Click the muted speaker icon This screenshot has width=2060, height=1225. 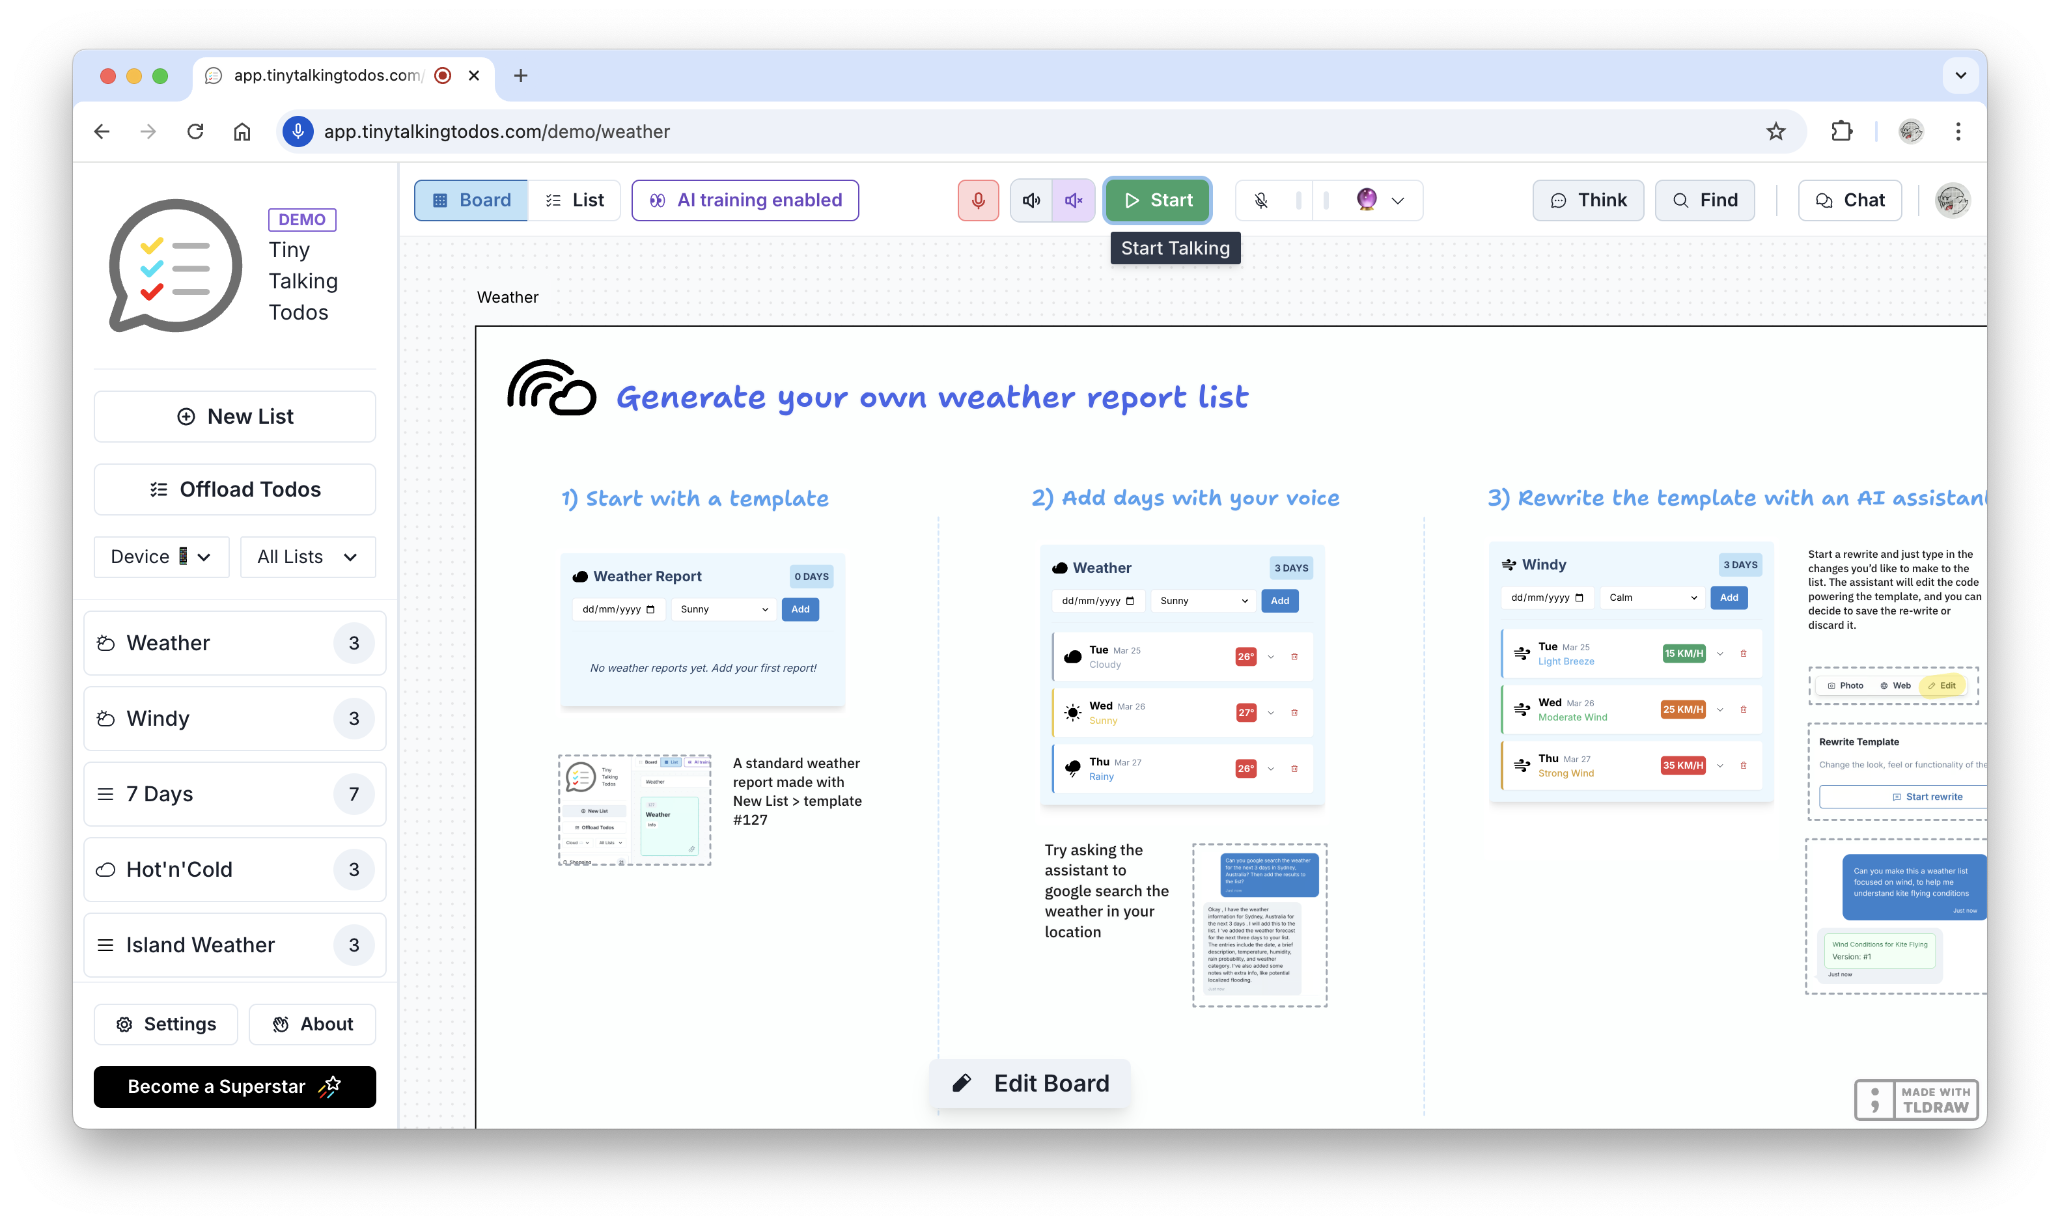coord(1074,200)
